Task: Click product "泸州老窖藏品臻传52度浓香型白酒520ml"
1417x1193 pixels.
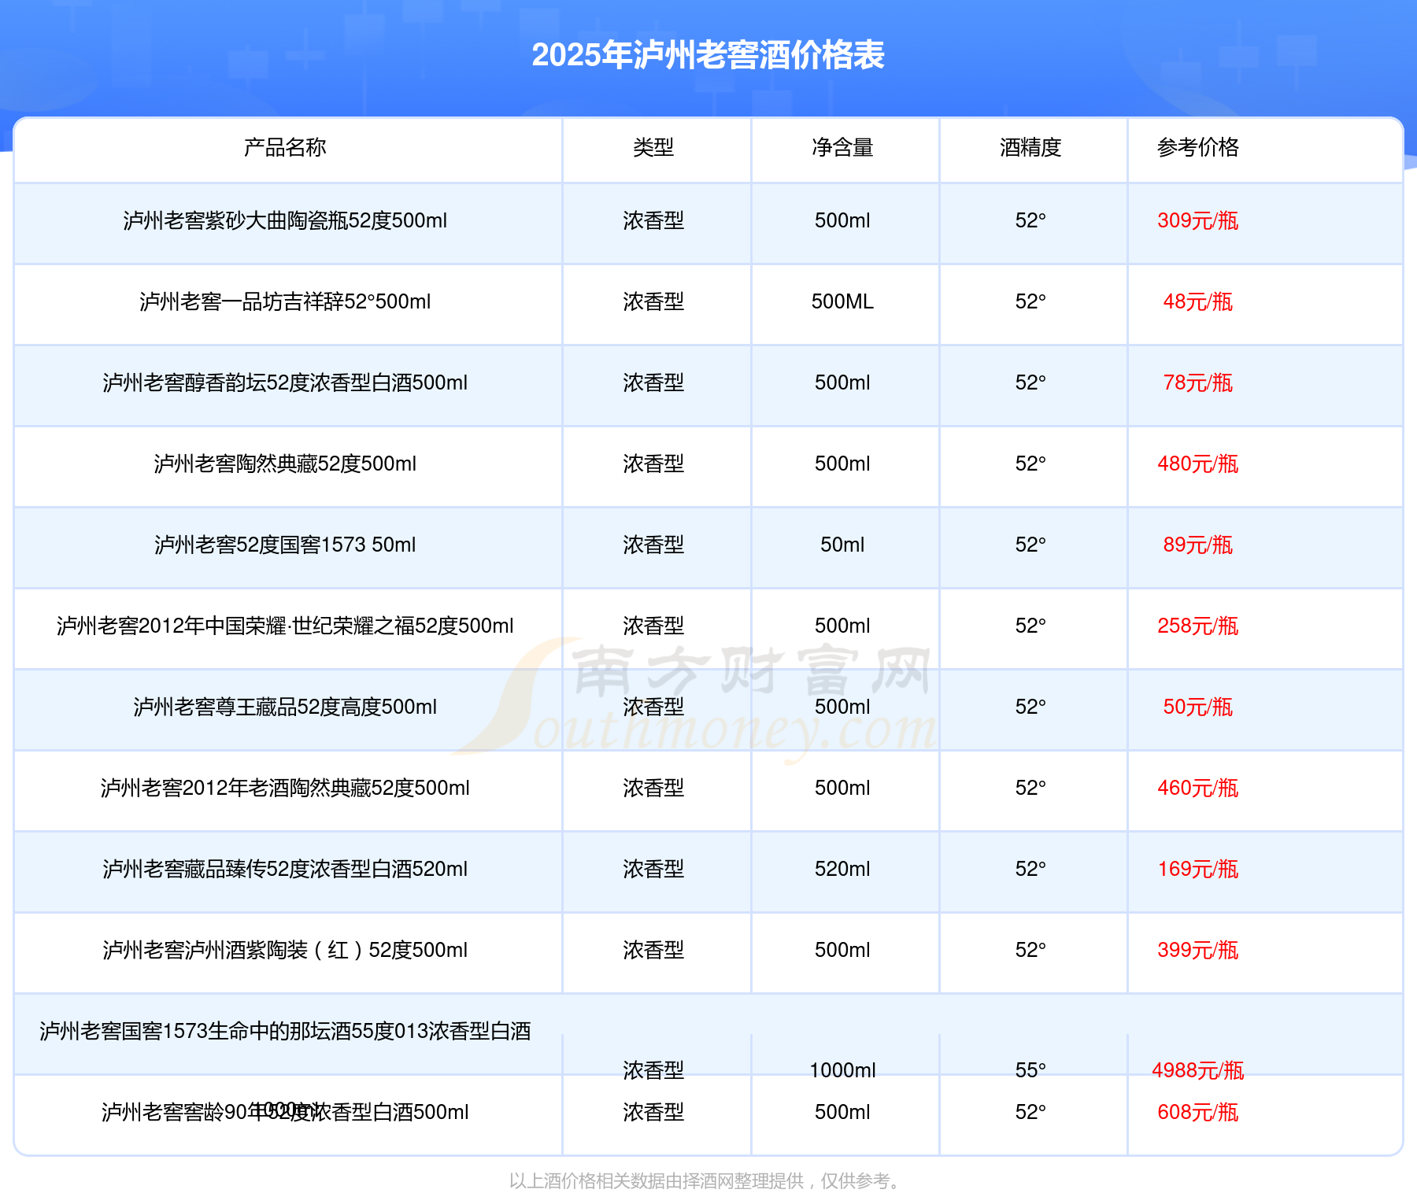Action: 285,869
